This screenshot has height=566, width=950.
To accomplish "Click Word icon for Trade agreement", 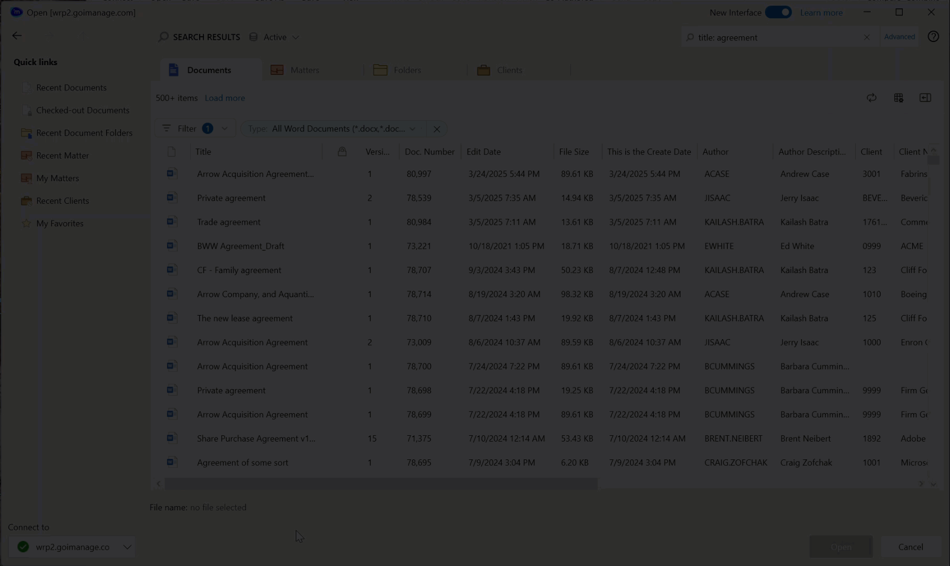I will 171,222.
